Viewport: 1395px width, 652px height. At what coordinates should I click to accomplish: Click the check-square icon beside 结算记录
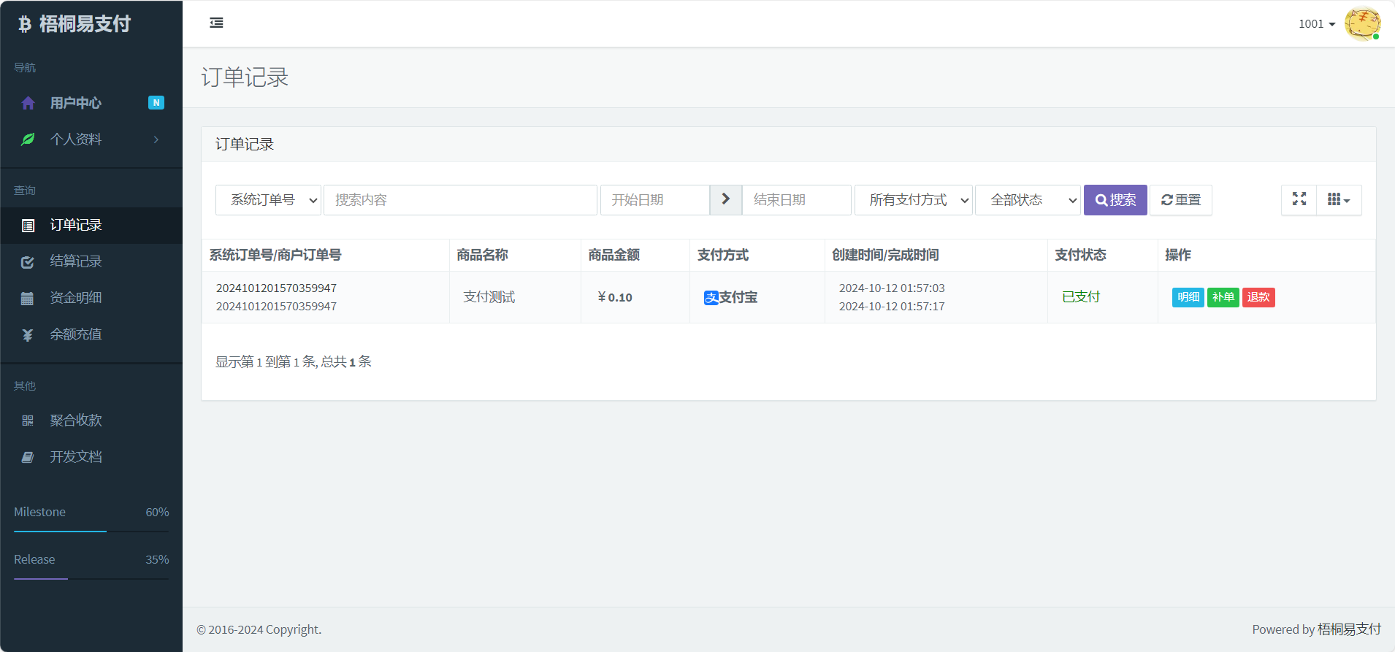(x=28, y=262)
